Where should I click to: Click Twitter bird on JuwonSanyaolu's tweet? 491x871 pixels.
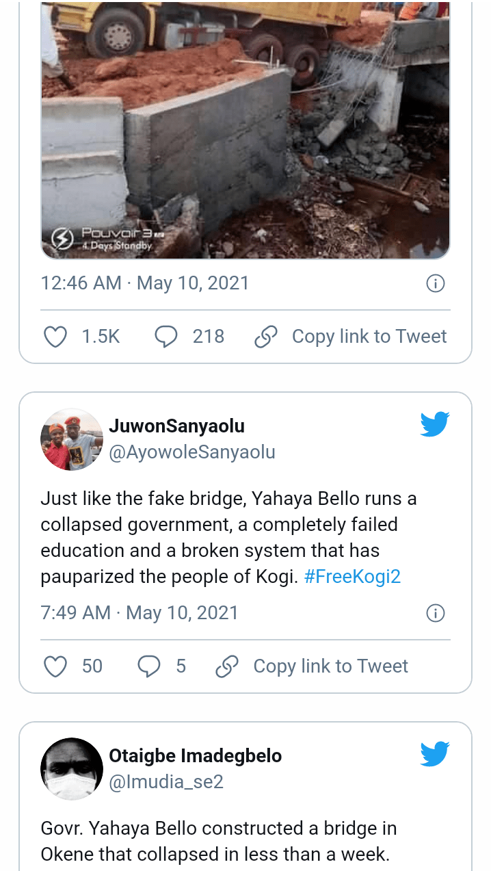tap(434, 424)
